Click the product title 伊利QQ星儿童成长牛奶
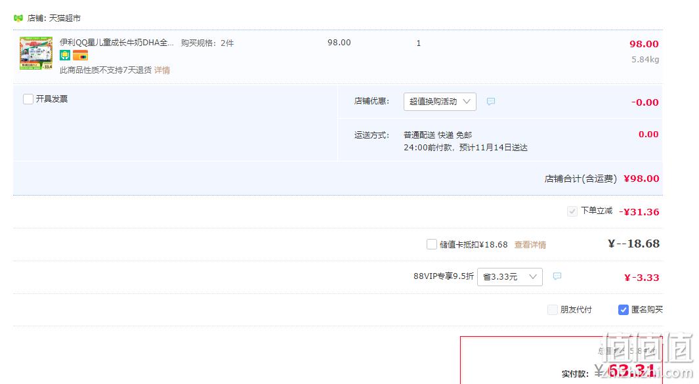The width and height of the screenshot is (699, 384). tap(117, 43)
